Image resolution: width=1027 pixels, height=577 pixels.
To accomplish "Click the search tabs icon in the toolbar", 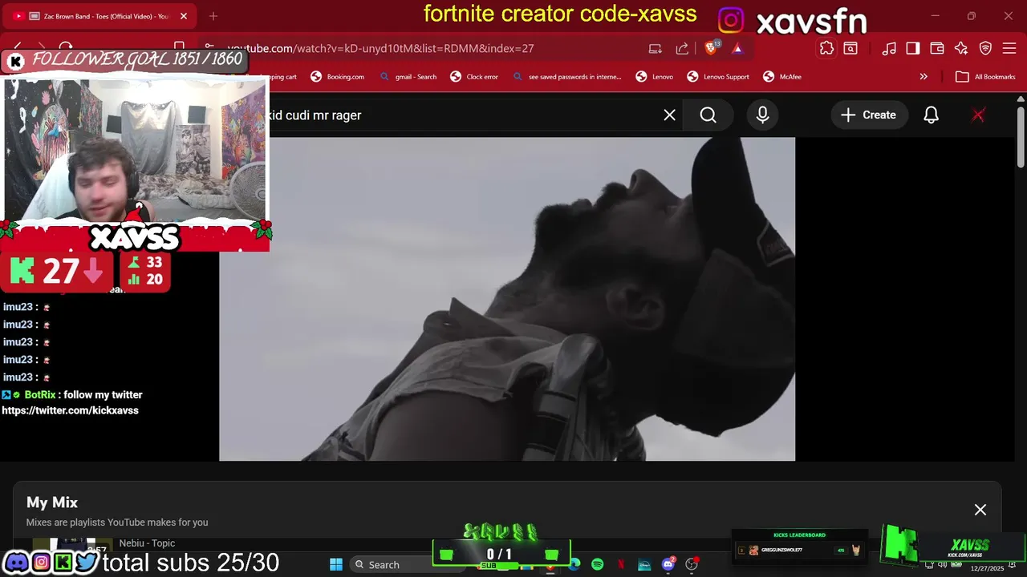I will click(850, 48).
